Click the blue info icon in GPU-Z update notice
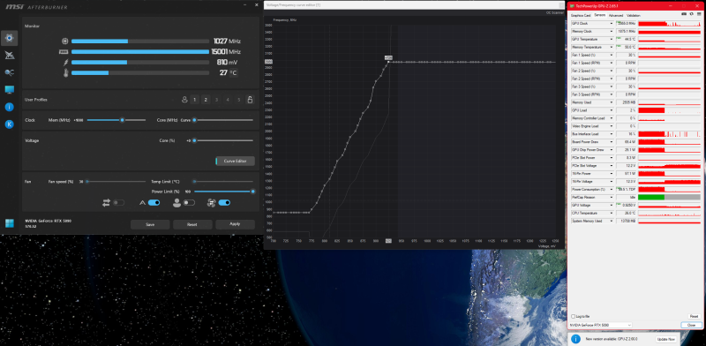The image size is (706, 346). point(576,339)
